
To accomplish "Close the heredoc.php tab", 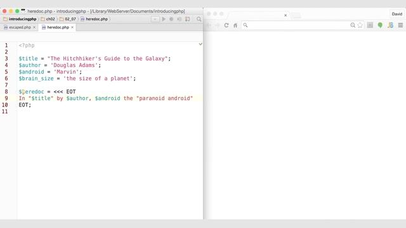I will coord(72,27).
